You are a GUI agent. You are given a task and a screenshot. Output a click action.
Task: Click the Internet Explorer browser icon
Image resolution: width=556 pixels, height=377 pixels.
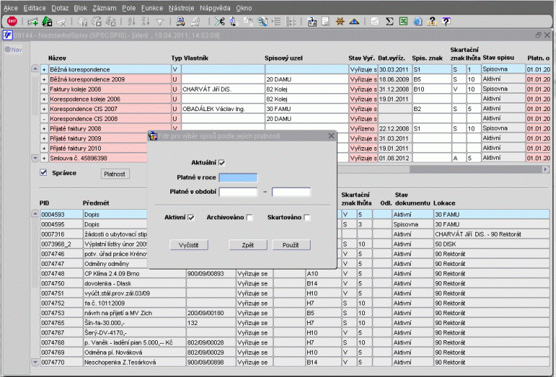[418, 22]
